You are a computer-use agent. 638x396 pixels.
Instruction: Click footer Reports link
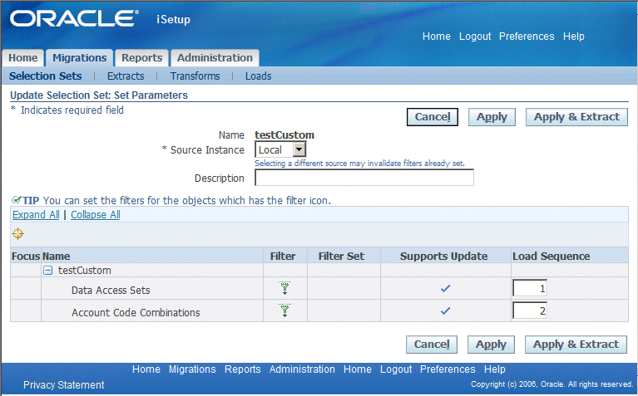click(x=243, y=369)
